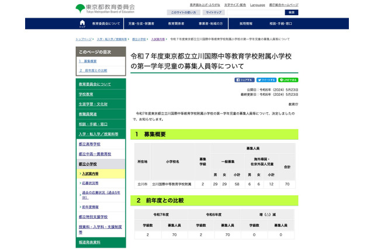
Task: Click 立川国際中等教育学校附属 table cell
Action: pyautogui.click(x=172, y=184)
